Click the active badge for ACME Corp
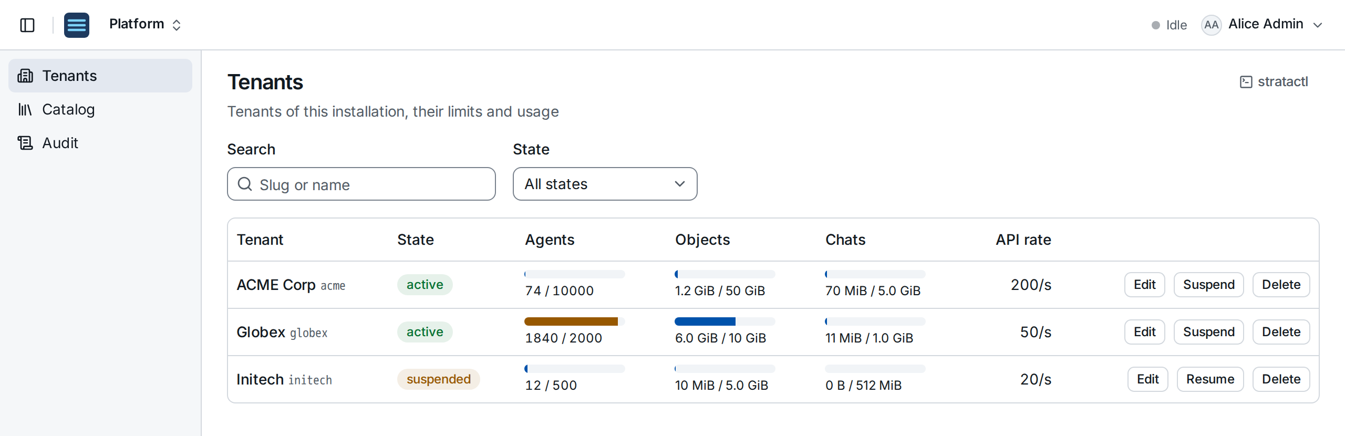1345x436 pixels. [x=425, y=285]
